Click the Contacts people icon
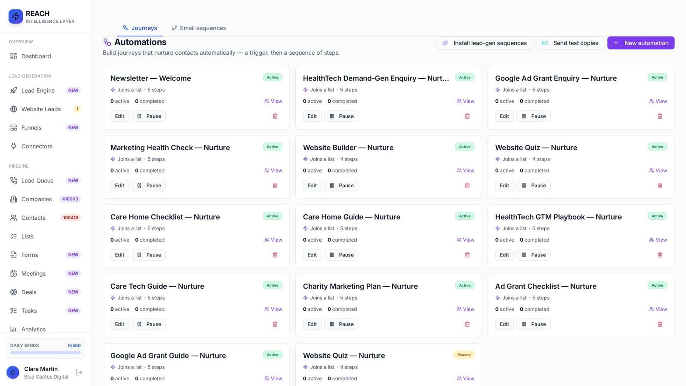686x386 pixels. point(14,218)
